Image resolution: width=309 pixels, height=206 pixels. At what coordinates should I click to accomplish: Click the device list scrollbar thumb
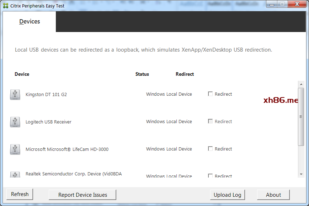pyautogui.click(x=301, y=117)
